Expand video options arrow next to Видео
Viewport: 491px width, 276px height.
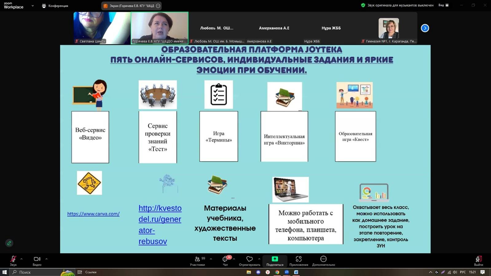point(46,259)
